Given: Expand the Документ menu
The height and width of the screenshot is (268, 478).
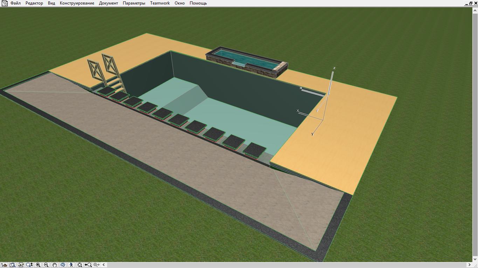Looking at the screenshot, I should tap(109, 3).
